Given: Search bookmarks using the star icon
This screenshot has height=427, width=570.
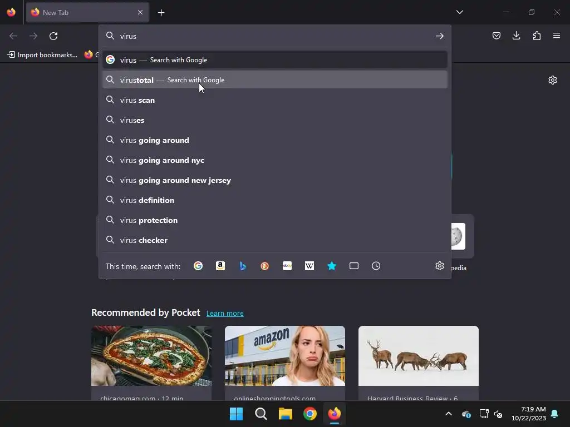Looking at the screenshot, I should [332, 266].
